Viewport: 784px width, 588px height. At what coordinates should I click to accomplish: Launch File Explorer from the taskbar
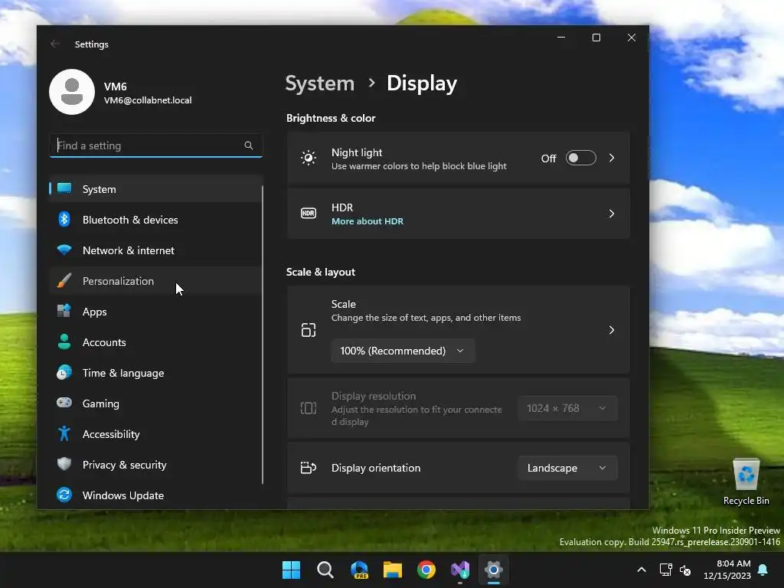pyautogui.click(x=393, y=570)
